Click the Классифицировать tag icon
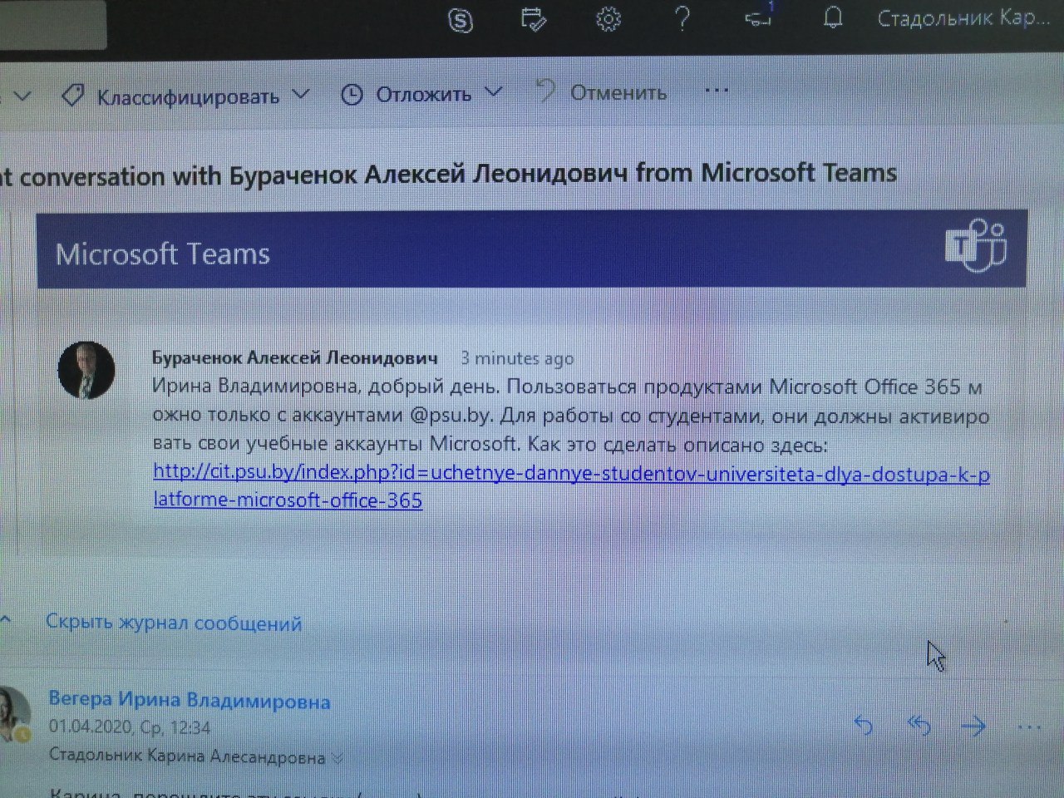1064x798 pixels. click(x=73, y=96)
